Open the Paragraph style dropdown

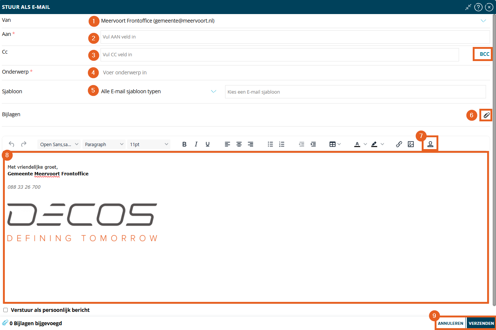tap(104, 144)
